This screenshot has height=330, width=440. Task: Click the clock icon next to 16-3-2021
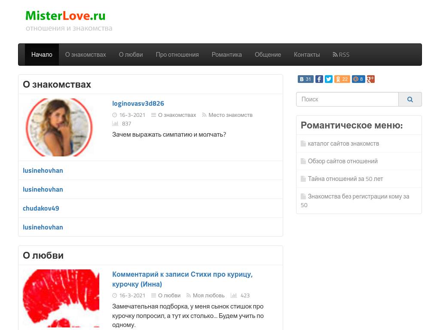(x=114, y=115)
